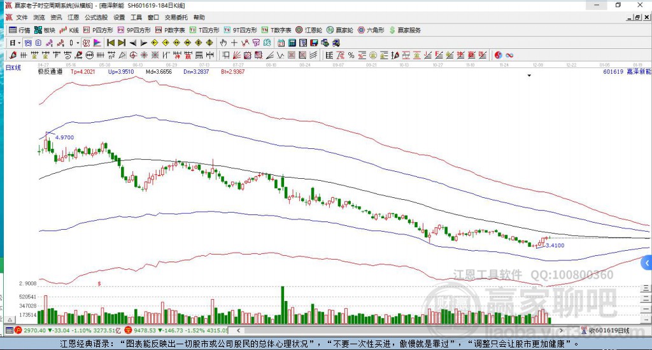Click the black left arrow icon
The width and height of the screenshot is (652, 350).
[x=132, y=43]
